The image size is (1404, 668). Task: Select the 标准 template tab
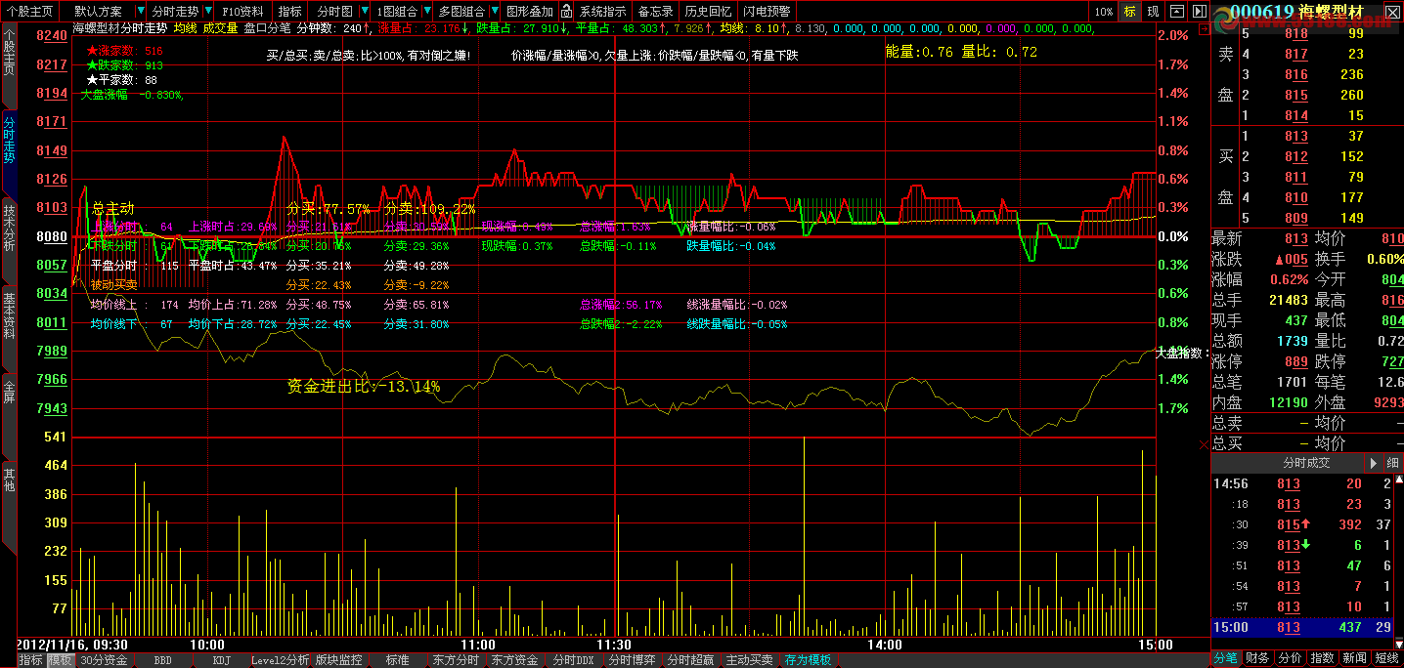[397, 660]
